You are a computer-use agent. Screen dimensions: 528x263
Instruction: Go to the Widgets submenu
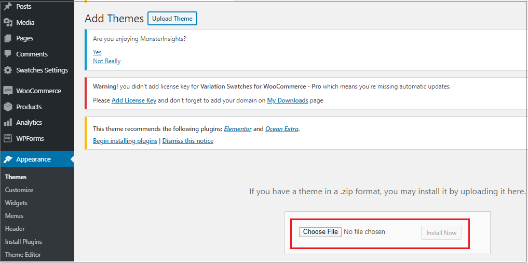16,203
